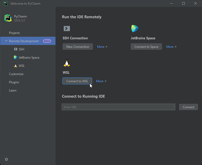
Task: Click the 'SSH Connection' heading text
Action: coord(75,38)
